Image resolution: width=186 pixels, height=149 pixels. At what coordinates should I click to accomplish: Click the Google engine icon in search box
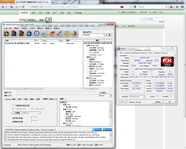(135, 7)
